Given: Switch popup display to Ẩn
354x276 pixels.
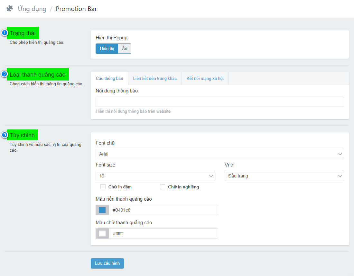Looking at the screenshot, I should pyautogui.click(x=125, y=49).
